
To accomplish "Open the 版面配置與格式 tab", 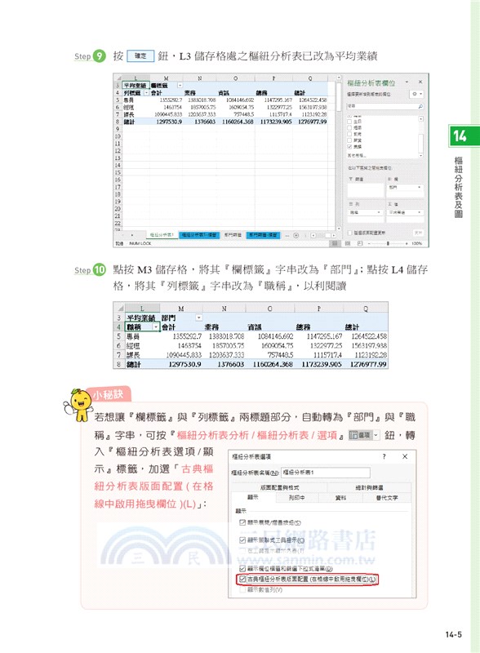I will pyautogui.click(x=279, y=487).
